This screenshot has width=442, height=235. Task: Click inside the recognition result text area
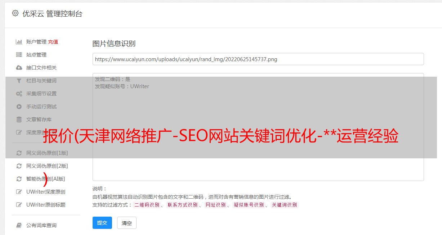pos(258,127)
